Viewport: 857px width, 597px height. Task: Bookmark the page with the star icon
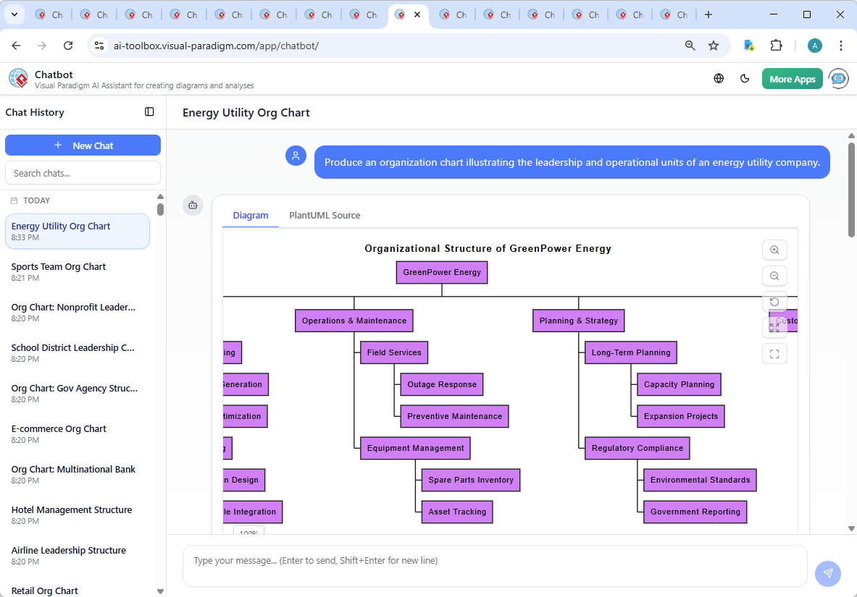(714, 45)
